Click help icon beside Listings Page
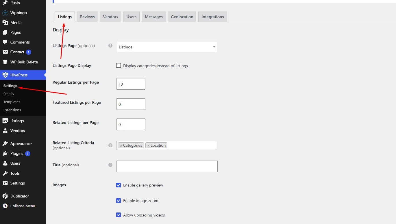The width and height of the screenshot is (396, 224). tap(110, 46)
